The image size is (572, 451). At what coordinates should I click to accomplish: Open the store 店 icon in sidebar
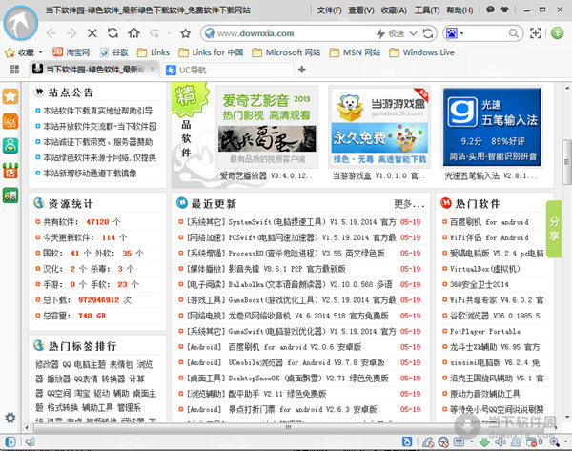(10, 171)
